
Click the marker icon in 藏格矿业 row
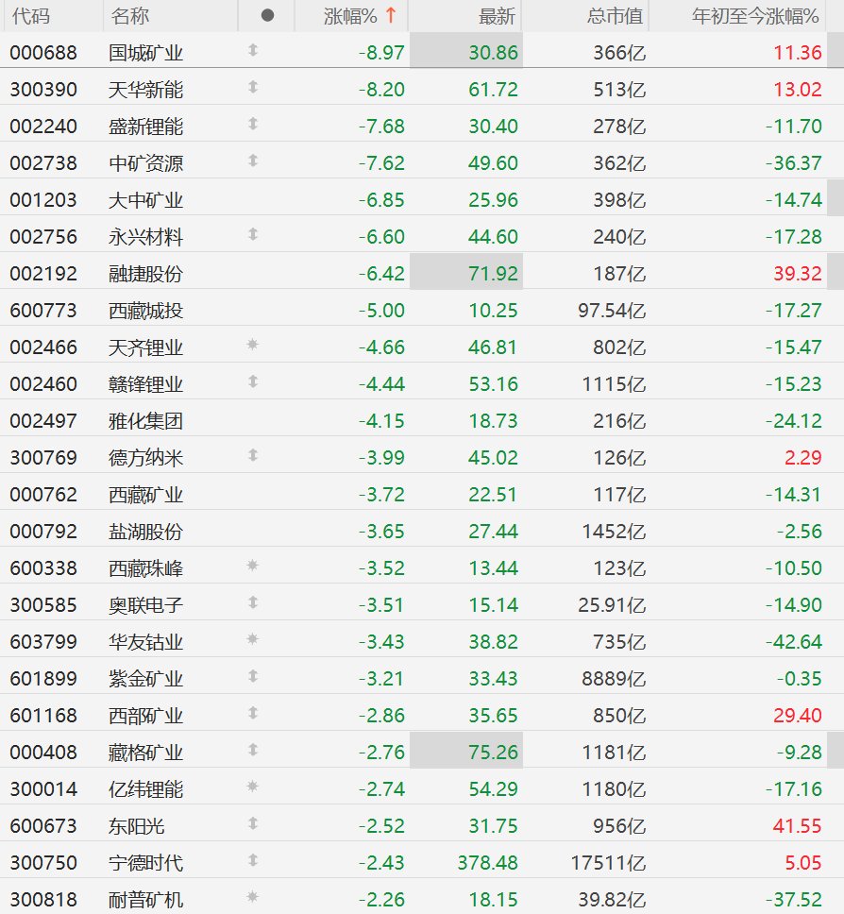(x=253, y=750)
